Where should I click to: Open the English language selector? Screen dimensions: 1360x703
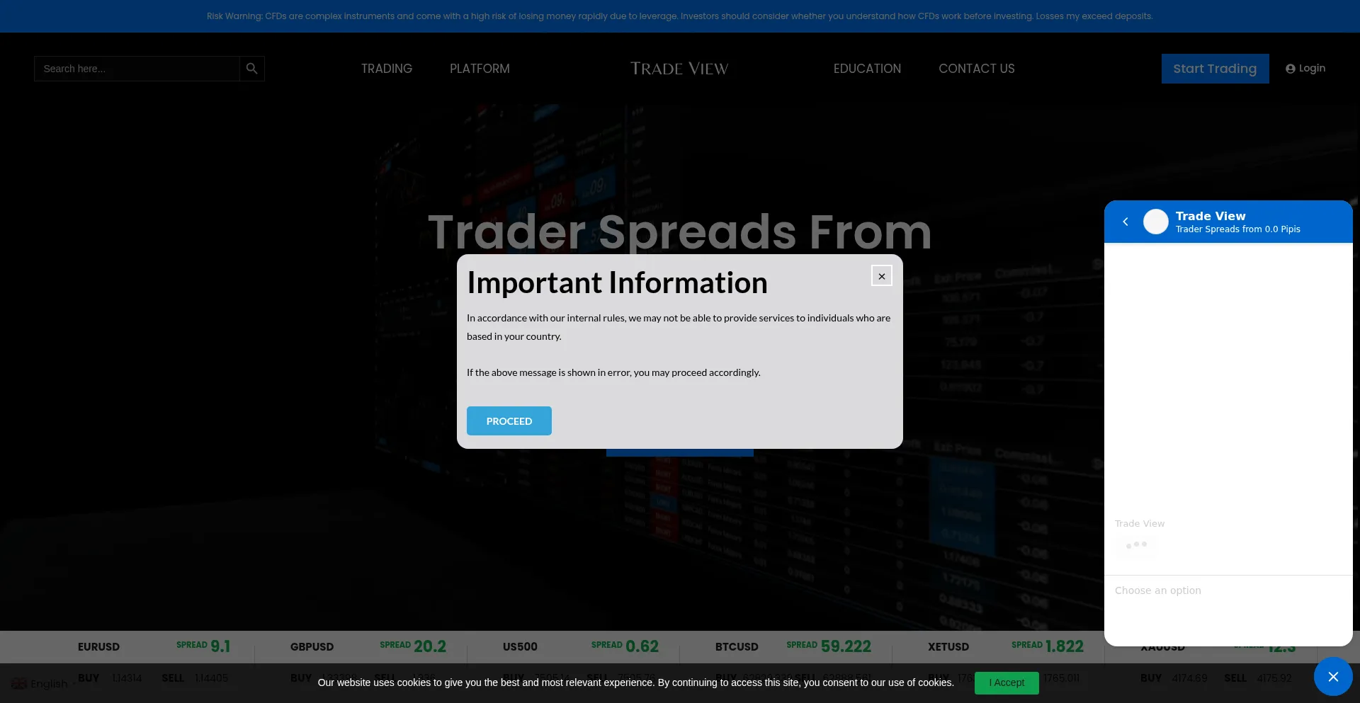(43, 684)
